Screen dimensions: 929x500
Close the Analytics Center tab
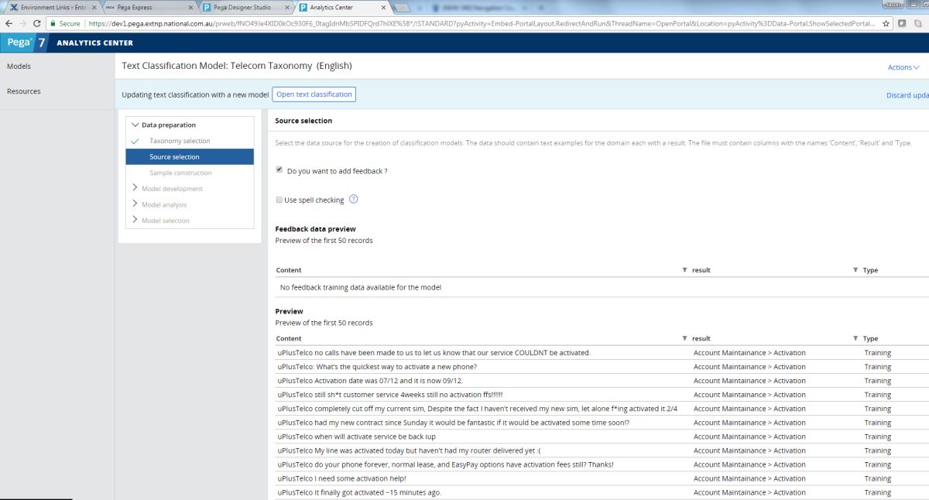pos(384,7)
